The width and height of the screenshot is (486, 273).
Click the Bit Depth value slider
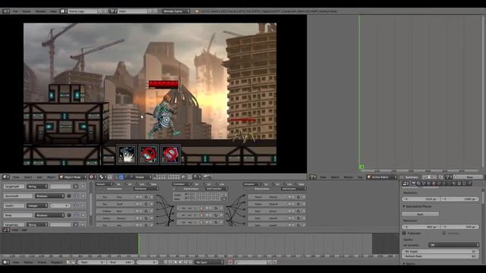[x=440, y=252]
